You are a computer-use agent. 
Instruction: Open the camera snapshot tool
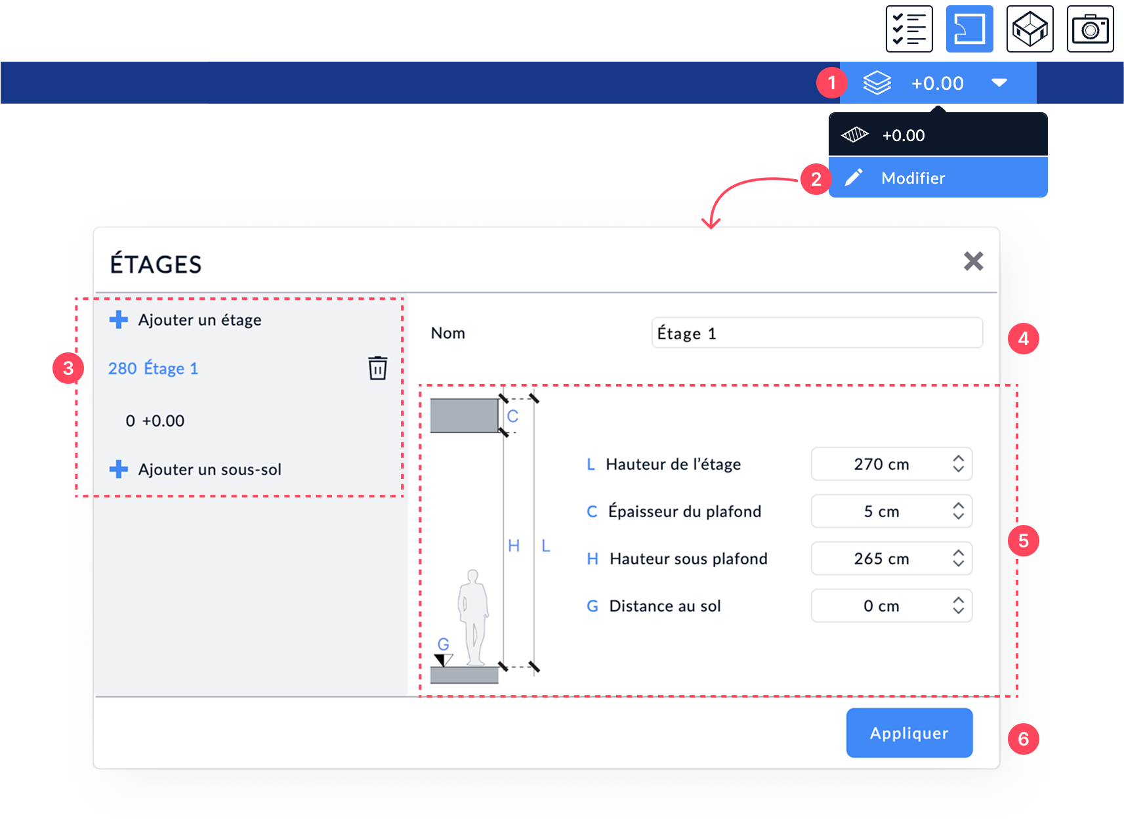tap(1090, 29)
